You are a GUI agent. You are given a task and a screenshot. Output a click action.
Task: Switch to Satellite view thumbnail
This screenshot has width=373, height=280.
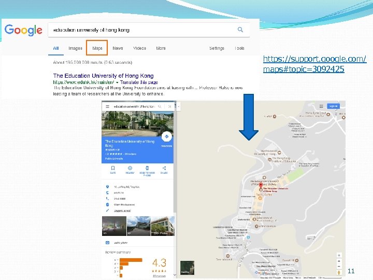(187, 268)
